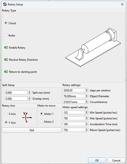
Task: Adjust the Split size spinner arrows
Action: point(29,93)
